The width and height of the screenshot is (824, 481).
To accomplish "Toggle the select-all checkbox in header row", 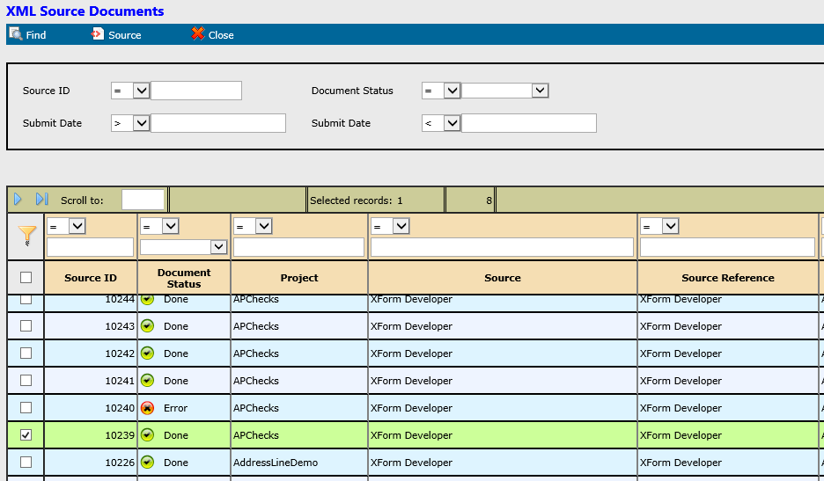I will 26,278.
